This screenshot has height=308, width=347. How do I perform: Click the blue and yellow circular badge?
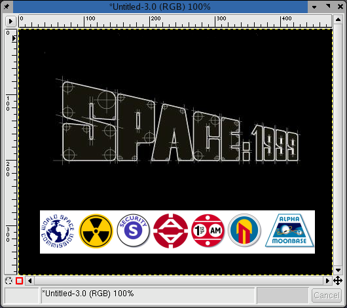pyautogui.click(x=244, y=230)
